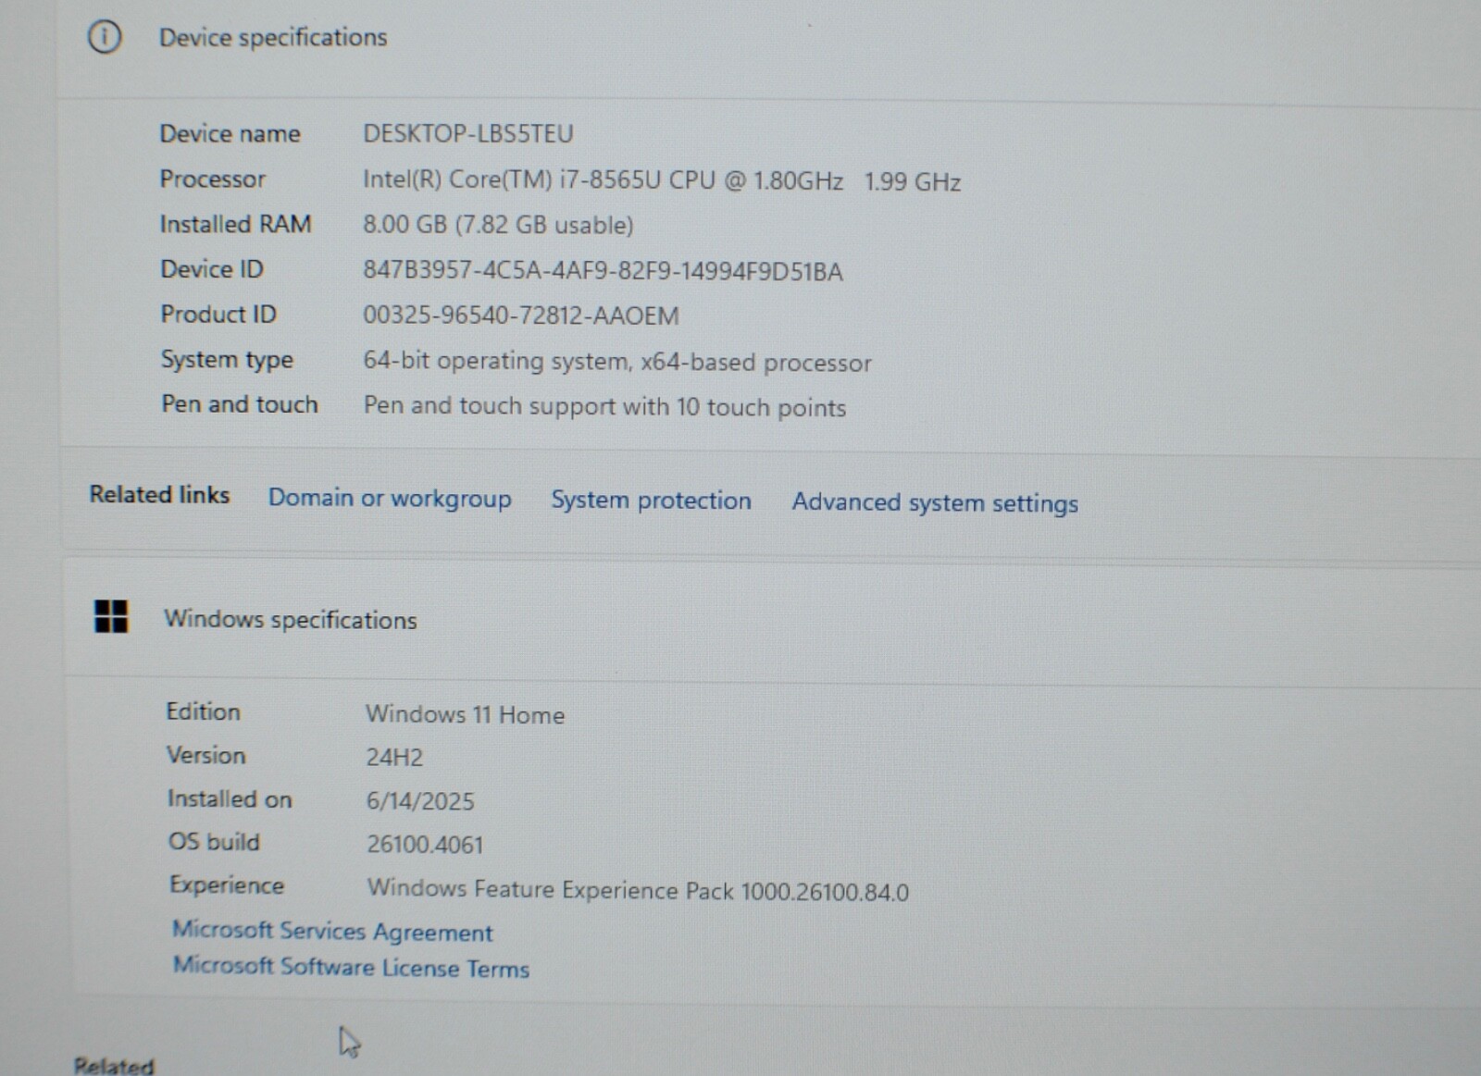This screenshot has width=1481, height=1076.
Task: Select device name DESKTOP-LBS5TEU text
Action: 468,134
